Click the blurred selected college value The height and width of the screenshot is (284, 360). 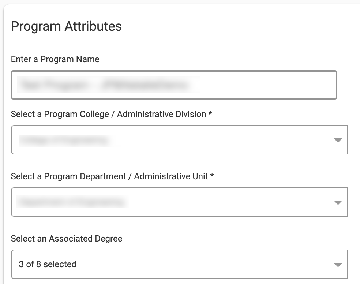(64, 140)
